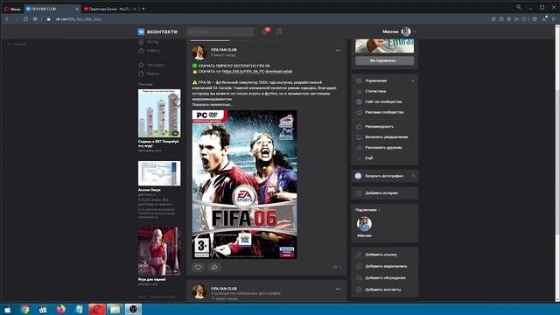Image resolution: width=560 pixels, height=315 pixels.
Task: Click the padlock site info icon
Action: point(49,19)
